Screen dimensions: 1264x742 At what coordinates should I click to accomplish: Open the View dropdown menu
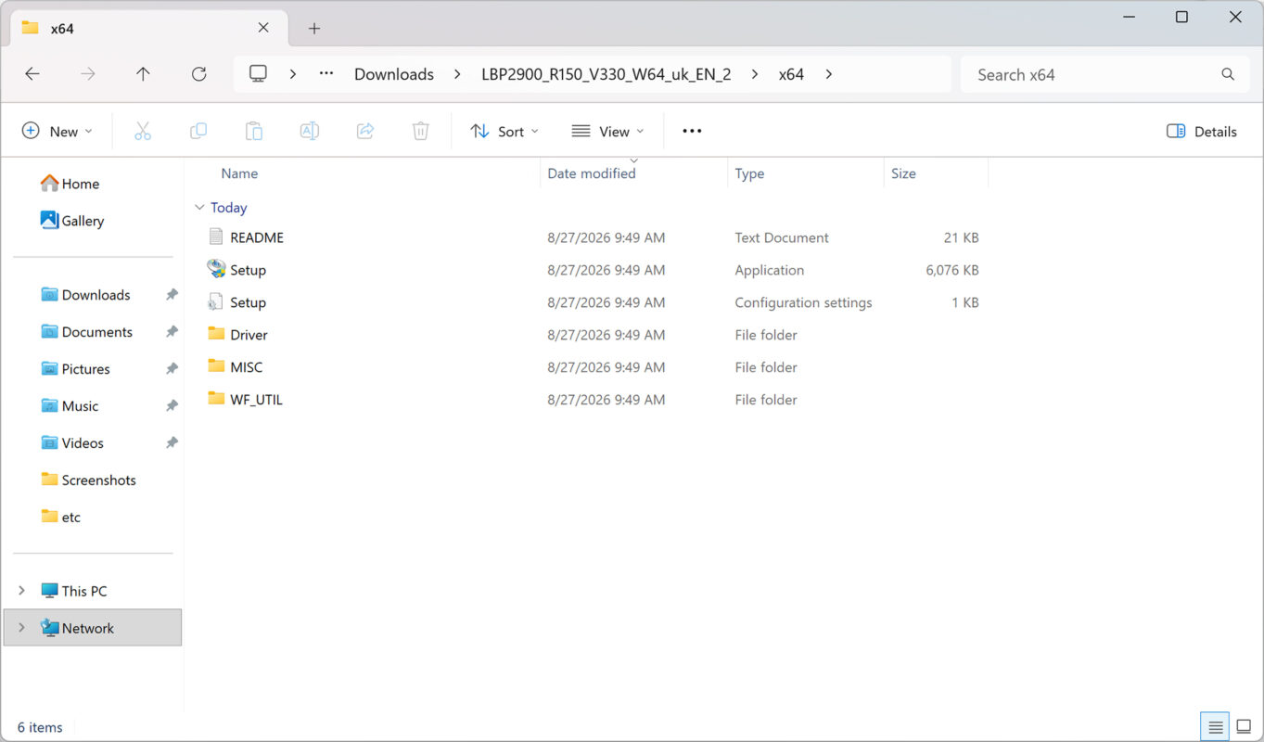coord(607,132)
